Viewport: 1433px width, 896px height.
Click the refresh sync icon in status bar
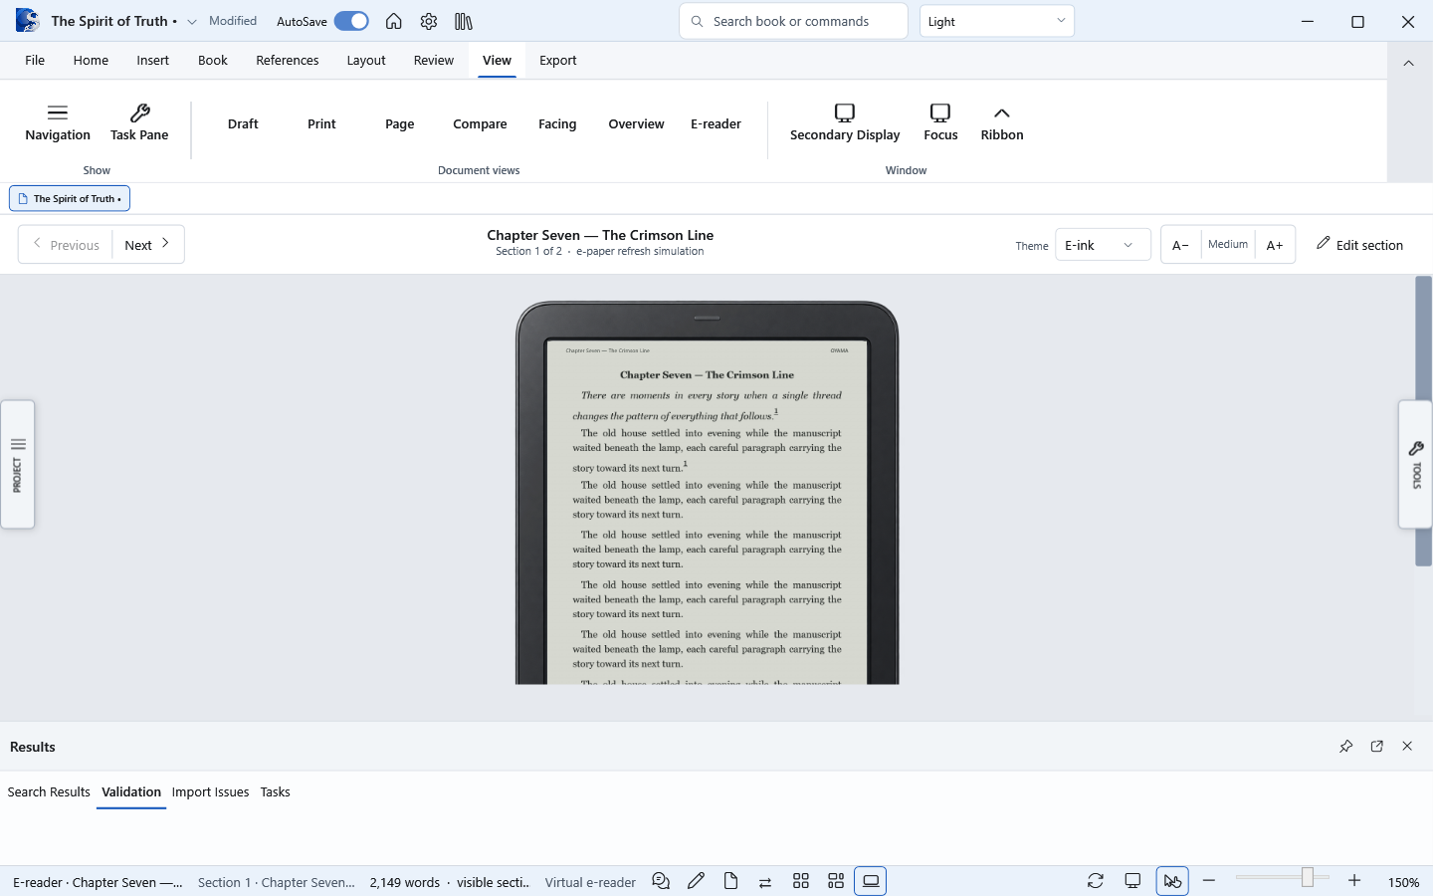(x=1096, y=881)
